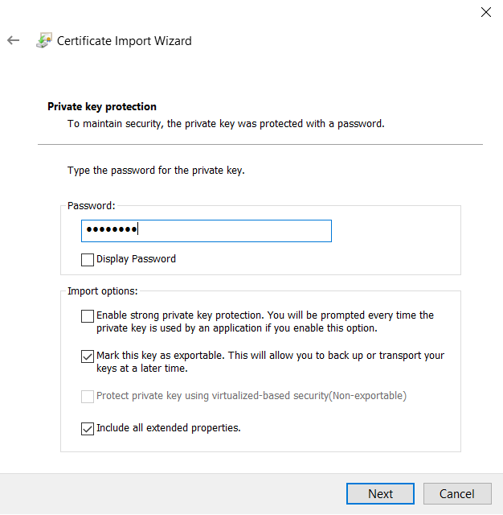The image size is (503, 515).
Task: Enable strong private key protection checkbox
Action: 88,316
